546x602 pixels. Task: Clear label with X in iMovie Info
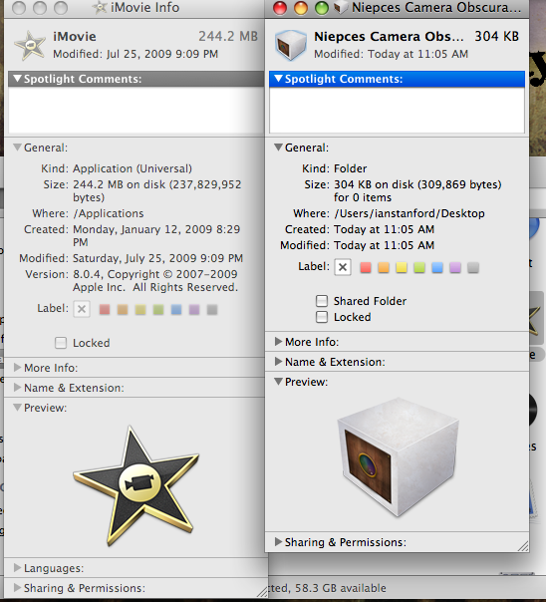tap(82, 309)
